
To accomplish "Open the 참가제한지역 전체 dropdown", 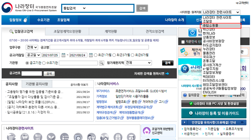I will tap(138, 63).
